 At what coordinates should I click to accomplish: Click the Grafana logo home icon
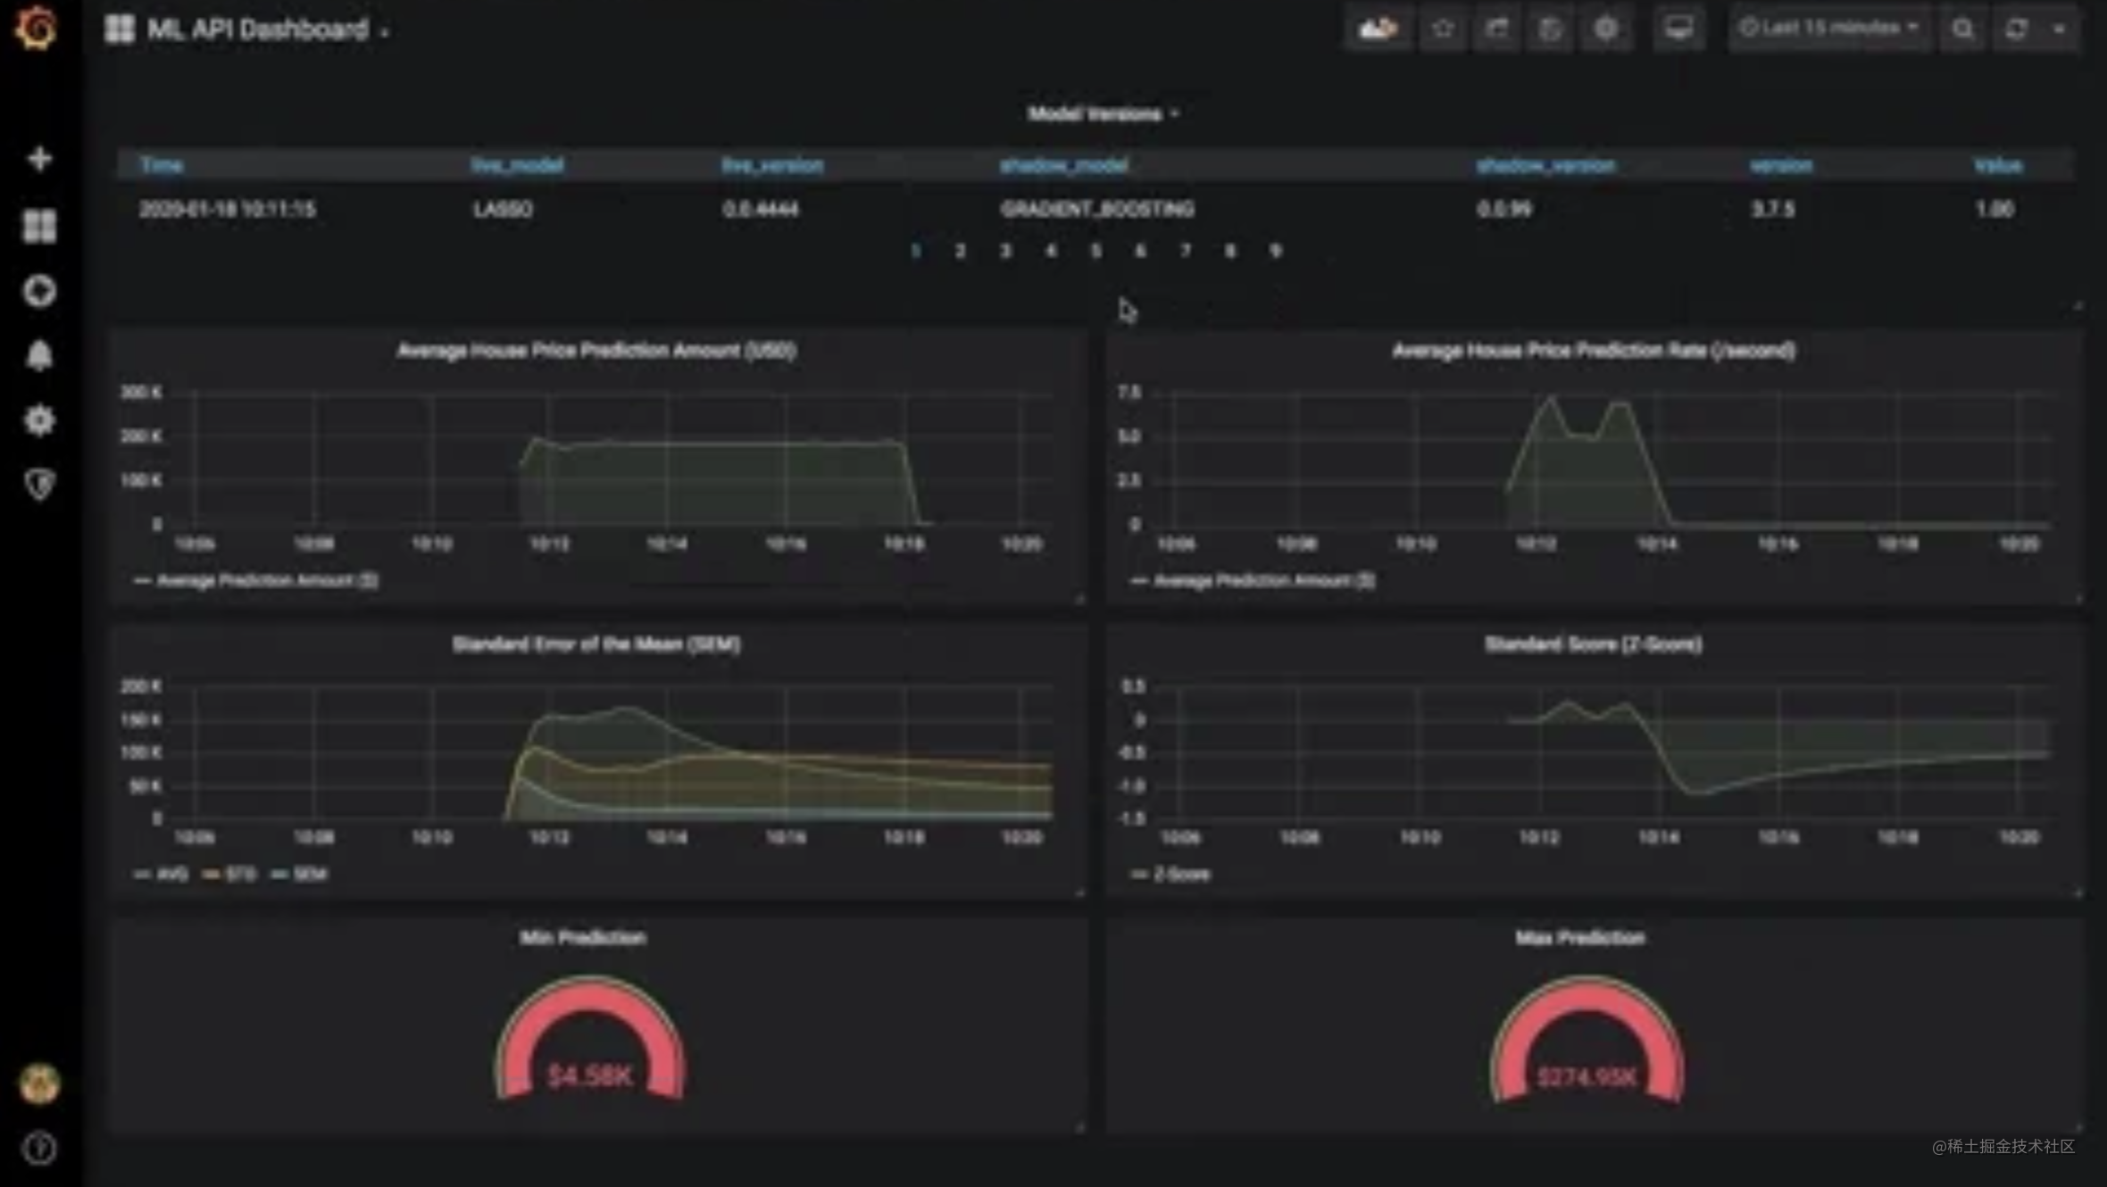(37, 29)
